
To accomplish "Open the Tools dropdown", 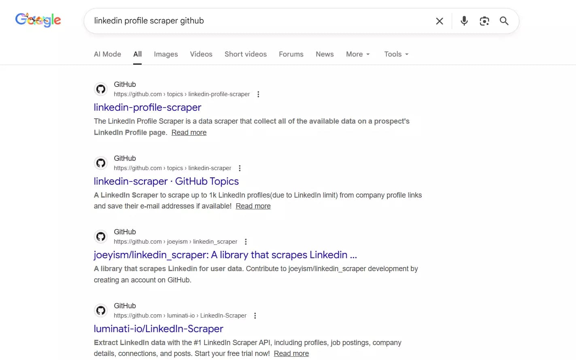I will tap(395, 54).
